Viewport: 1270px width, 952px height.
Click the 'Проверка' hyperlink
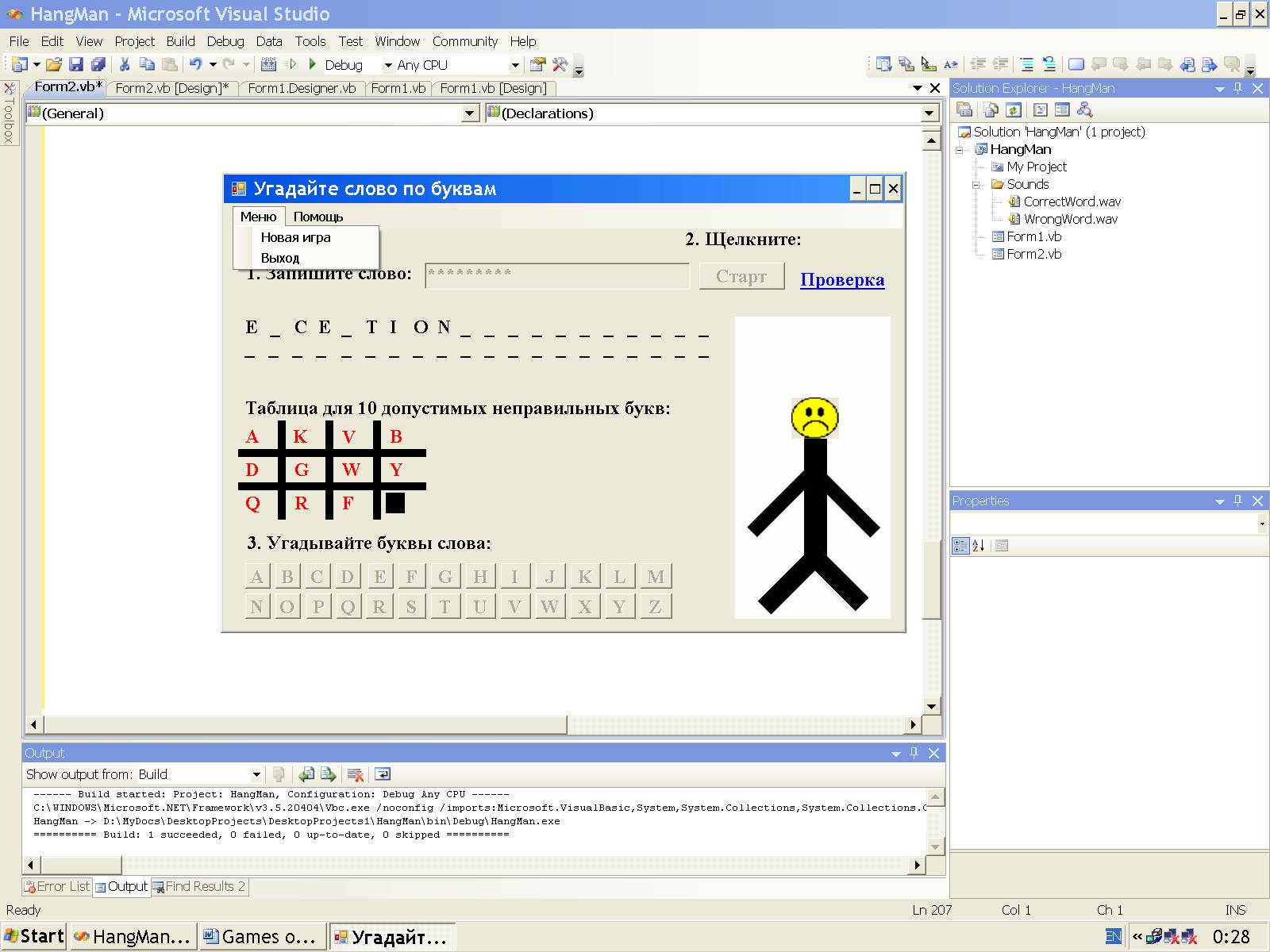coord(841,279)
